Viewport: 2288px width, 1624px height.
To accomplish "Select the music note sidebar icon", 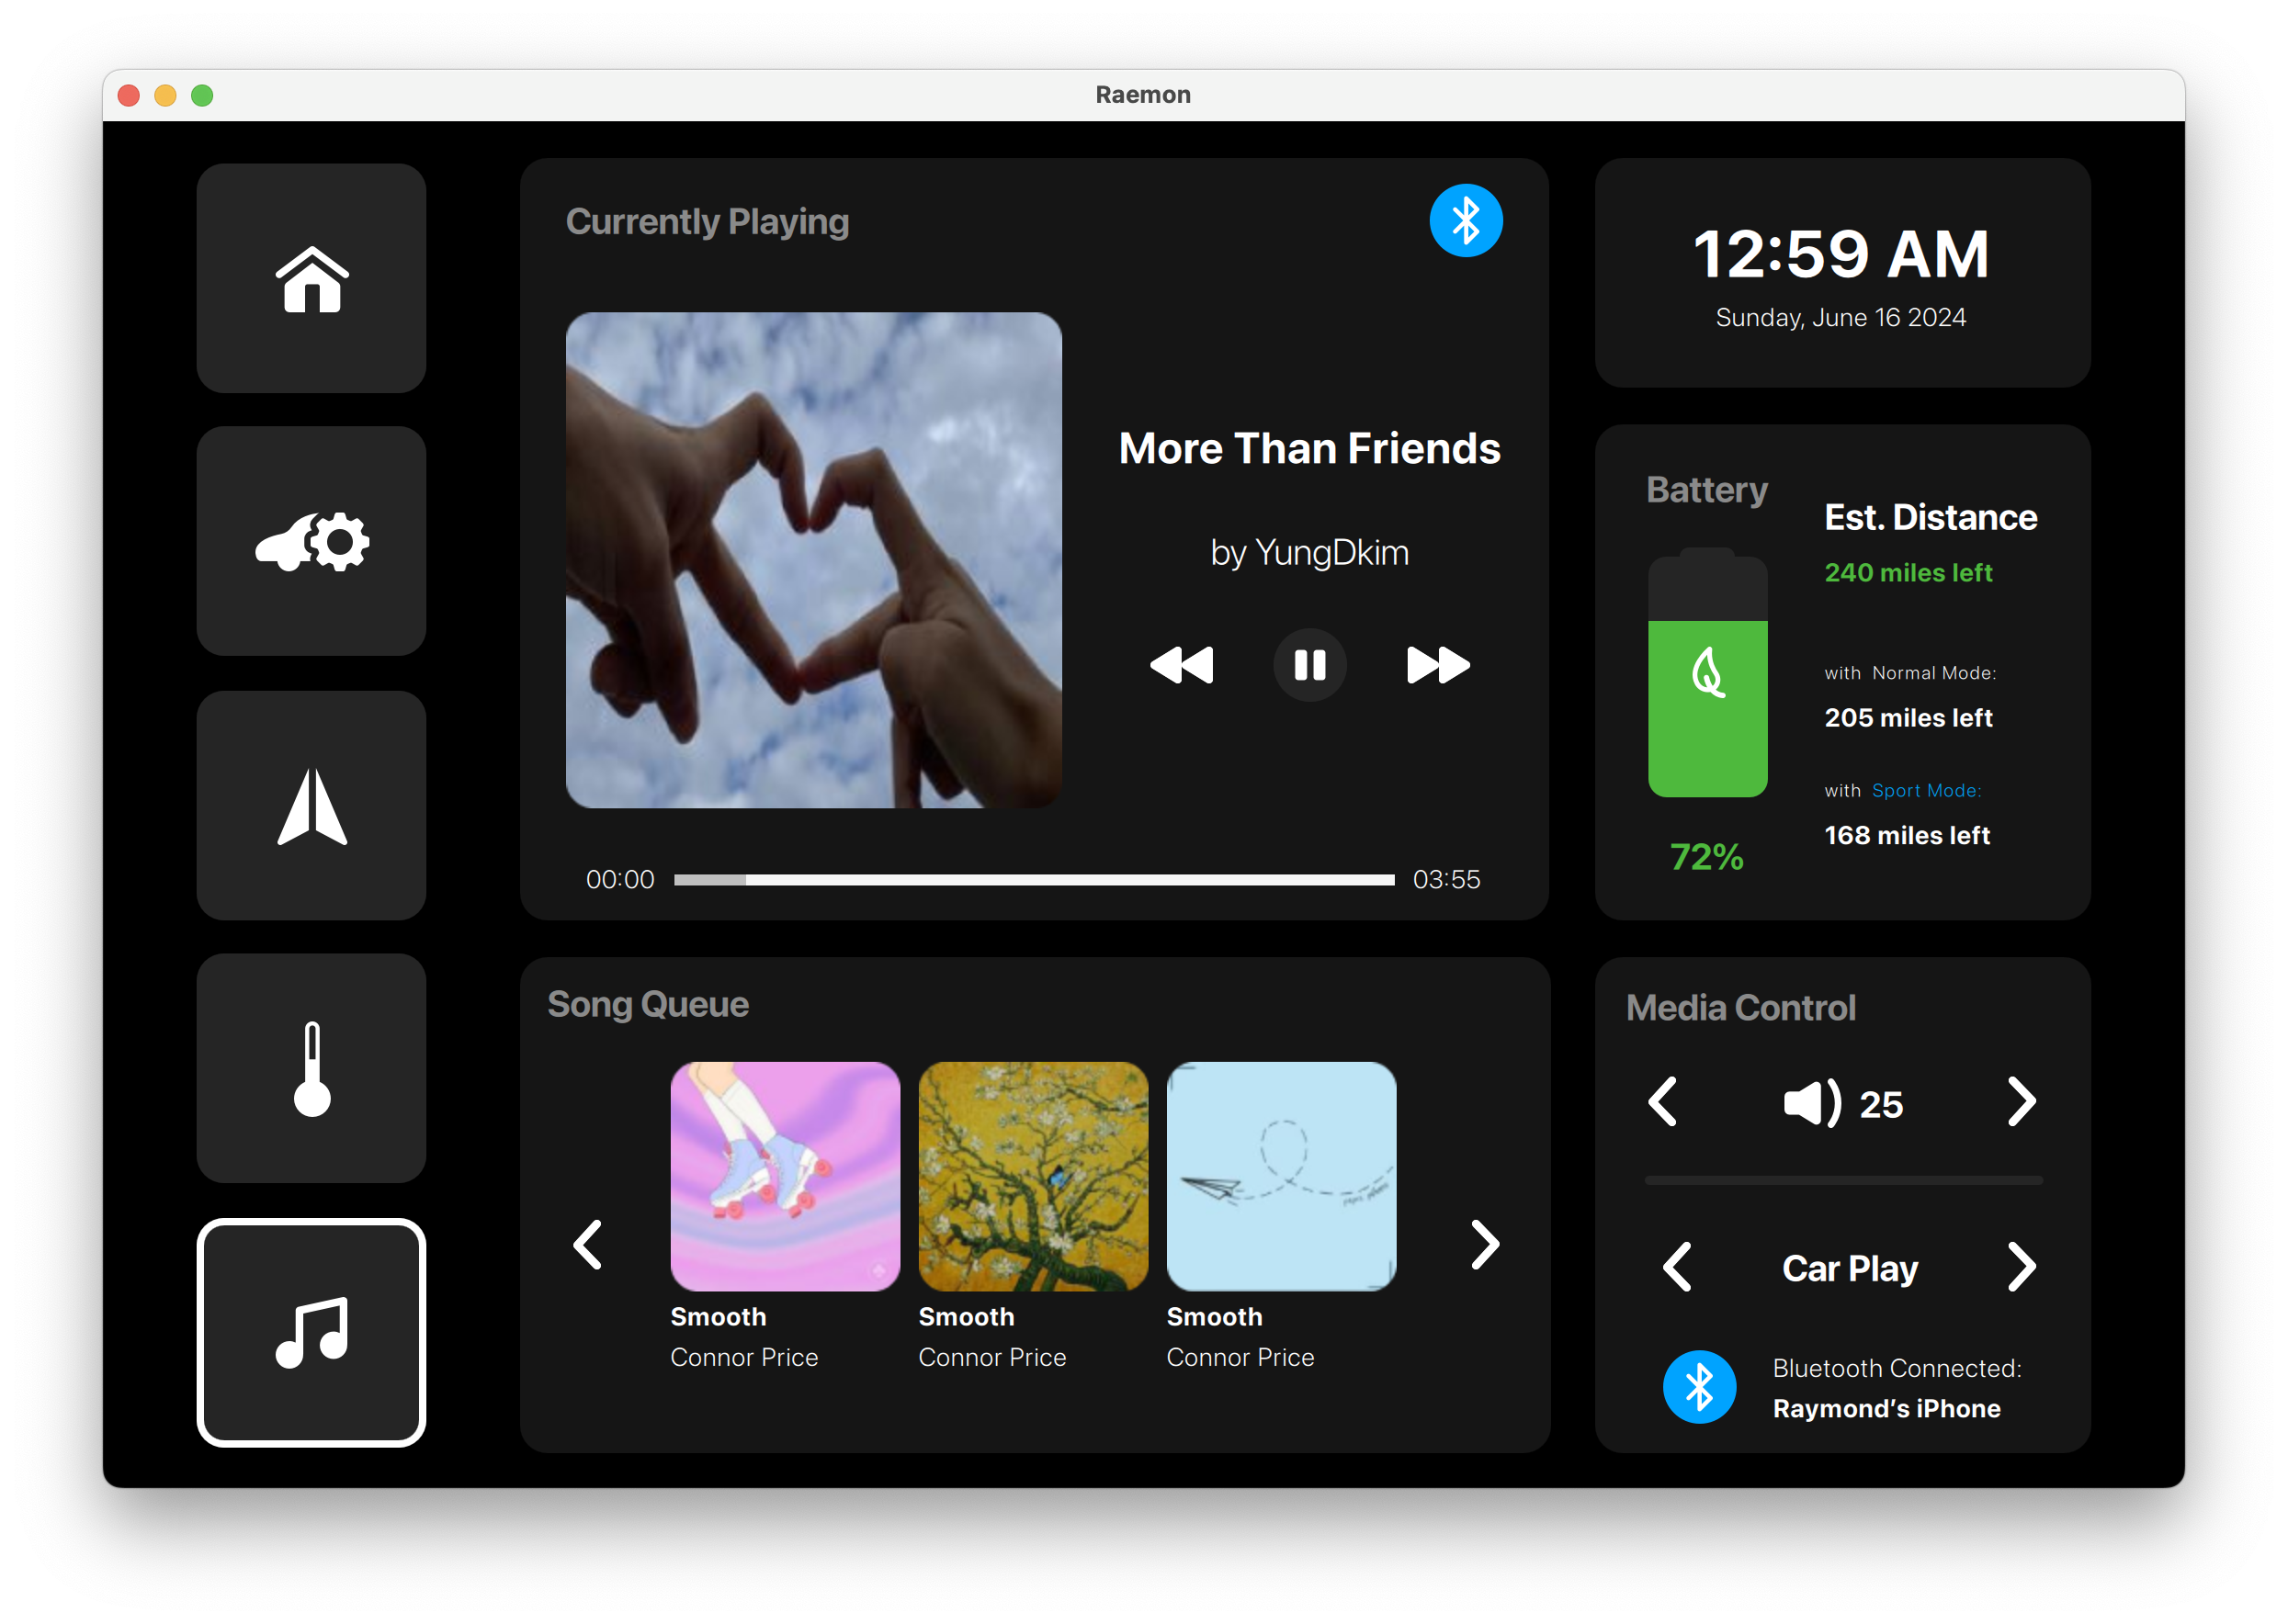I will click(311, 1333).
